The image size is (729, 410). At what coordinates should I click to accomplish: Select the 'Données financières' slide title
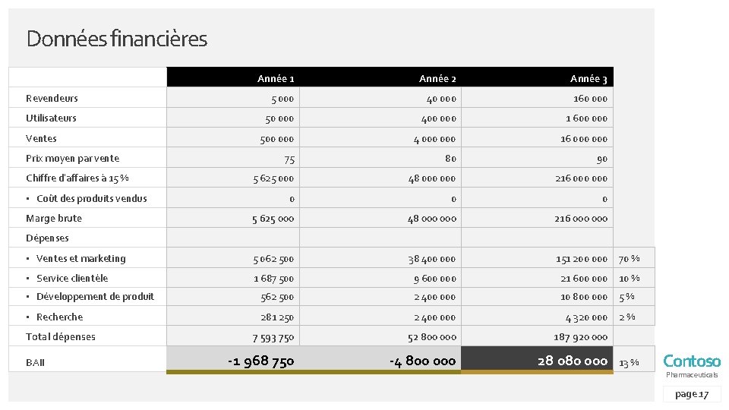point(117,39)
